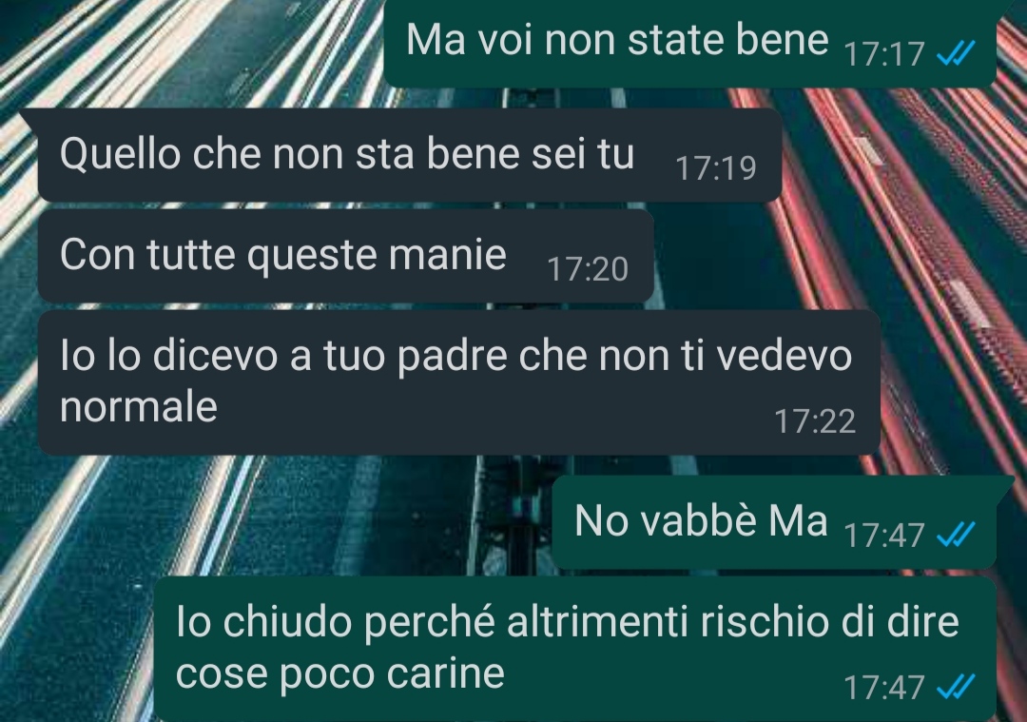
Task: Tap the 17:47 time on the last message
Action: coord(884,687)
